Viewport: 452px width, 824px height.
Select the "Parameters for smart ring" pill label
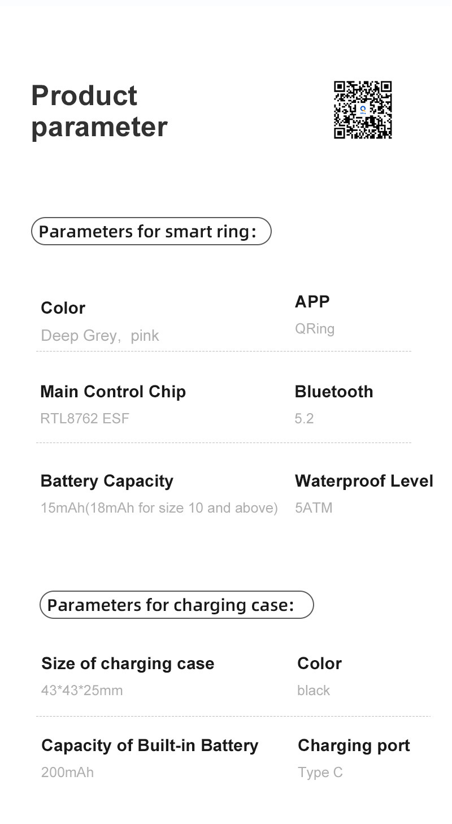coord(151,232)
